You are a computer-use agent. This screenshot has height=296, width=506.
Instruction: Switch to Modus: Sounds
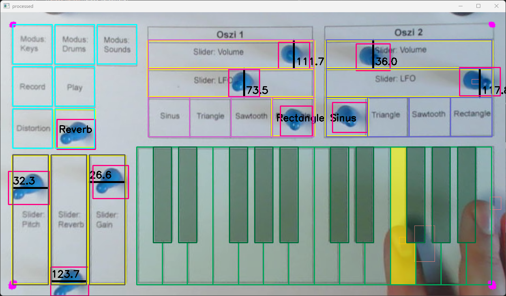pyautogui.click(x=117, y=44)
